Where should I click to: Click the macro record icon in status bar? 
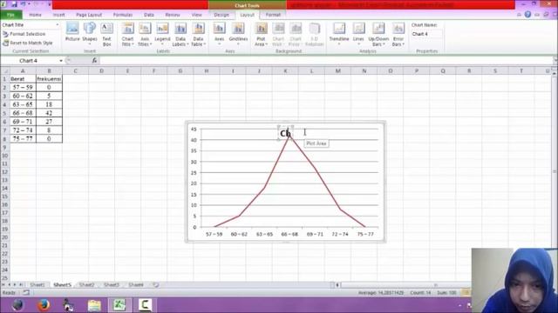coord(26,292)
